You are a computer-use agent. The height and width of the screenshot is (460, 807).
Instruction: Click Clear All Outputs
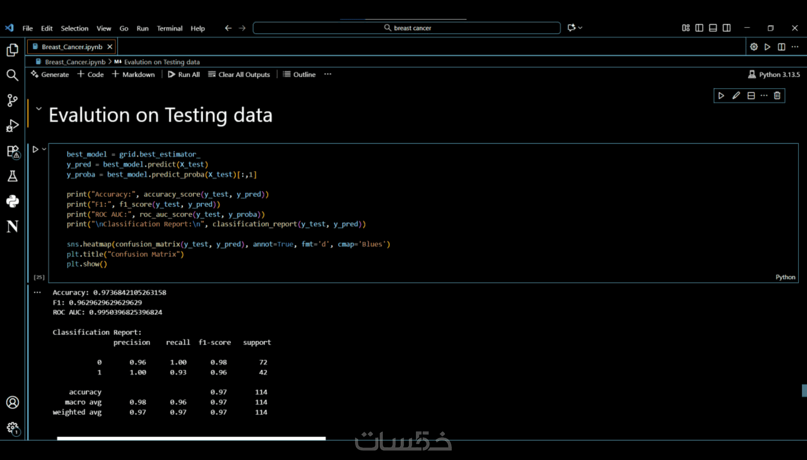point(239,74)
